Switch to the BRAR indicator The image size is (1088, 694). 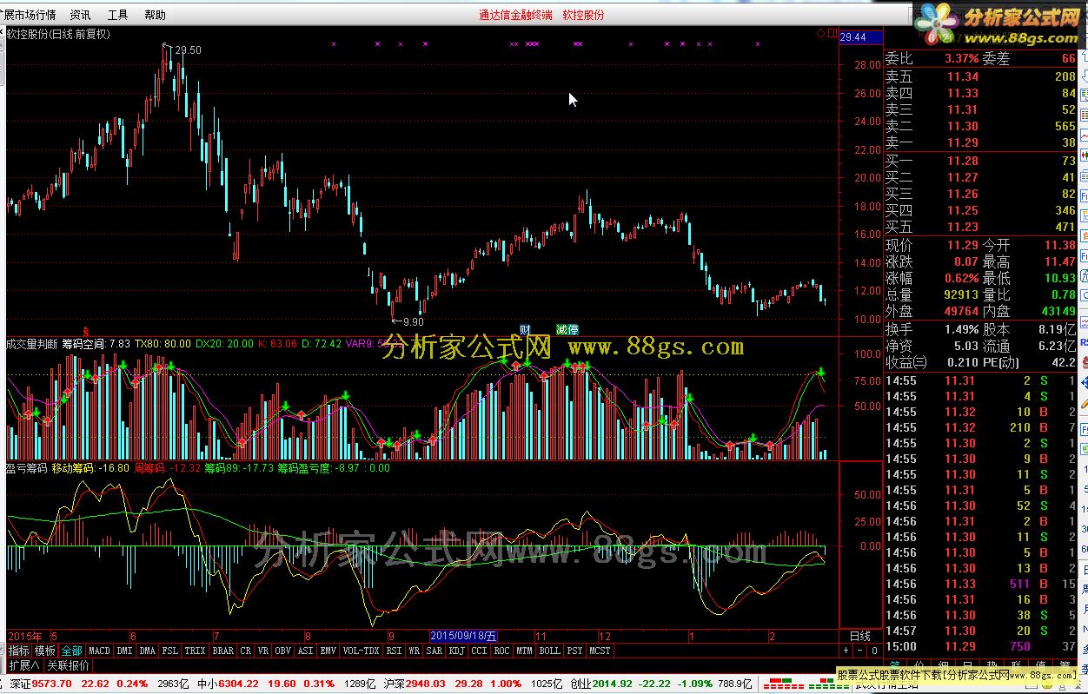click(x=223, y=651)
